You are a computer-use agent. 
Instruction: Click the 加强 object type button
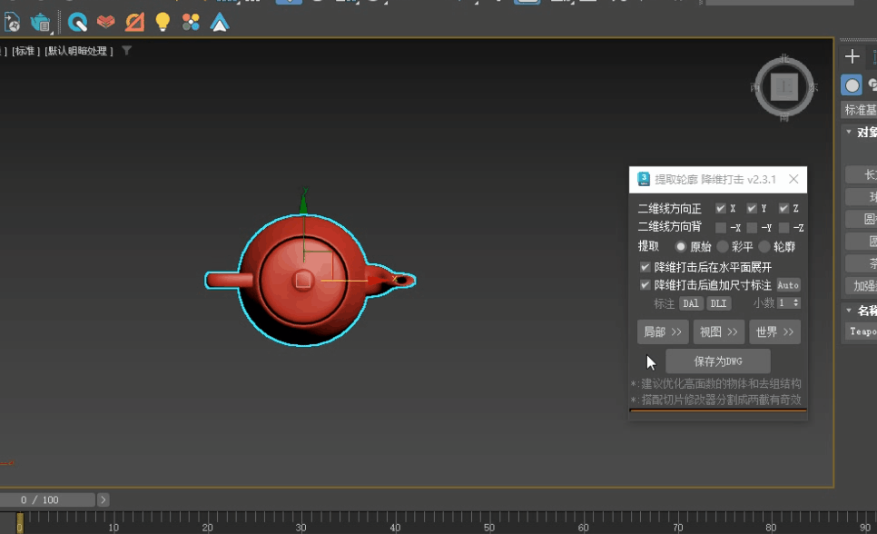coord(862,285)
